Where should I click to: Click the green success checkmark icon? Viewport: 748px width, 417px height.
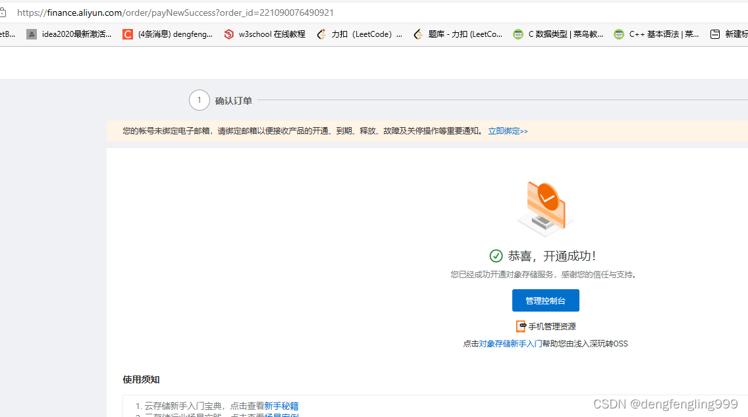click(x=496, y=256)
